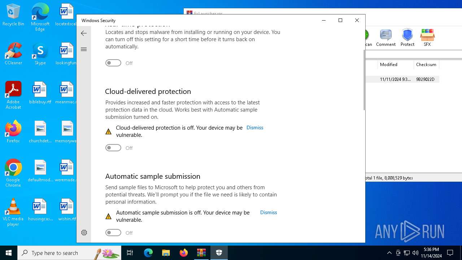Select defaultmod image file on desktop
The width and height of the screenshot is (462, 260).
click(x=40, y=171)
